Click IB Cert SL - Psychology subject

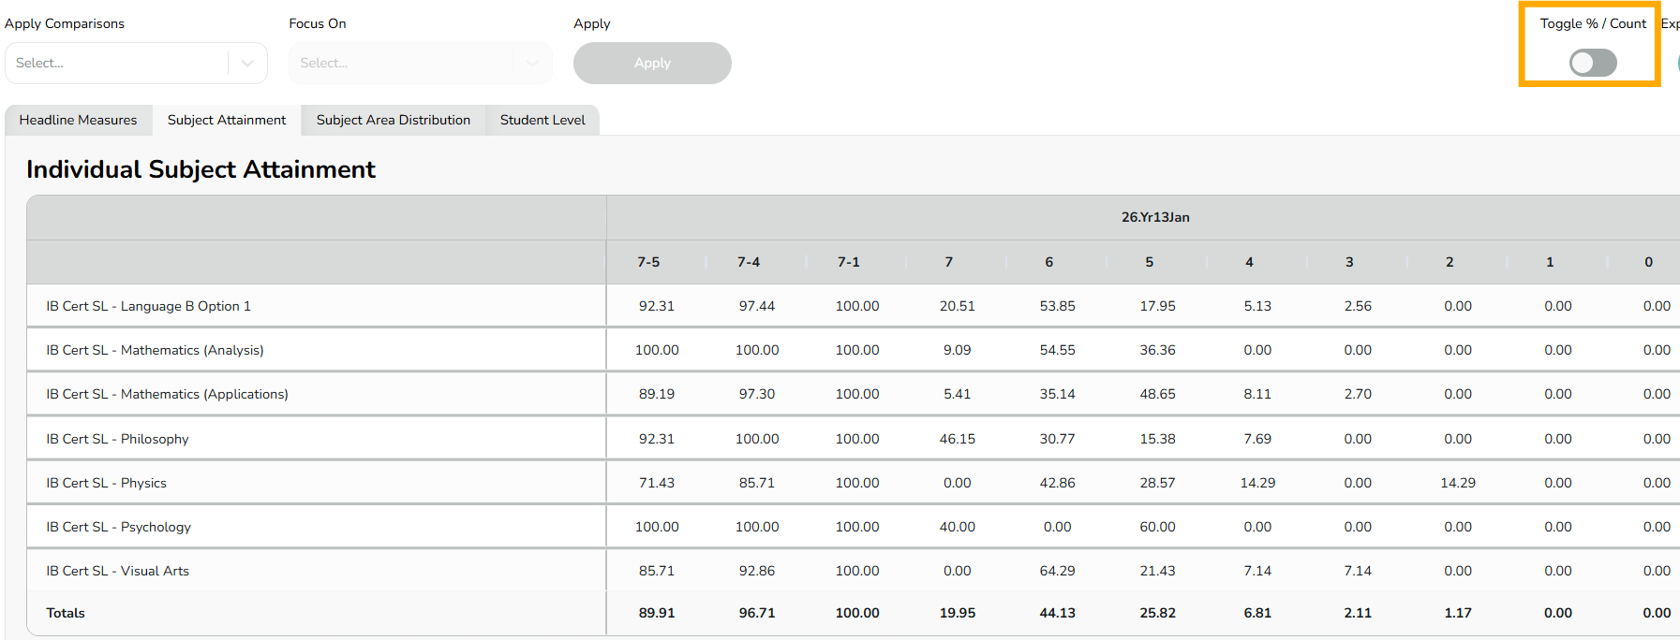(x=118, y=527)
